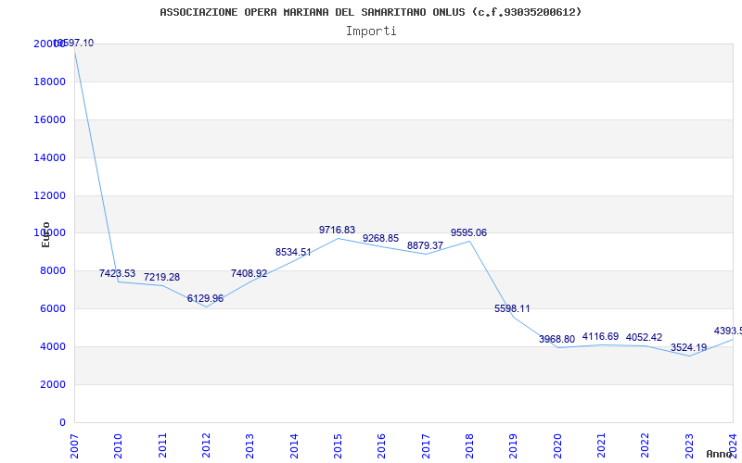Select the 8879.37 data label
This screenshot has height=463, width=742.
click(x=426, y=245)
